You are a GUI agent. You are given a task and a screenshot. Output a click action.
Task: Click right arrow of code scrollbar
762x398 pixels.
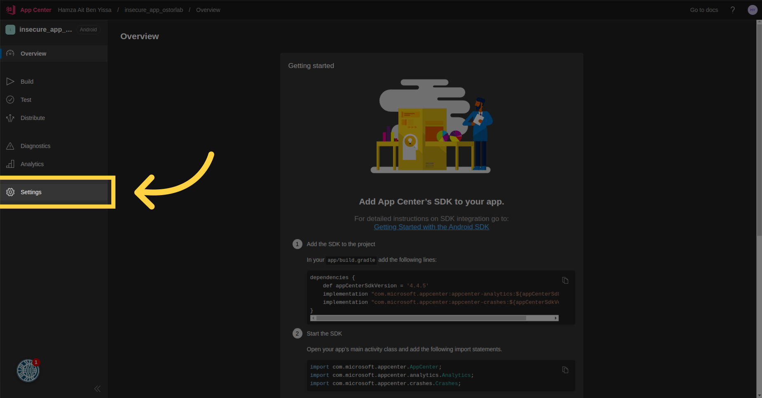[x=556, y=318]
